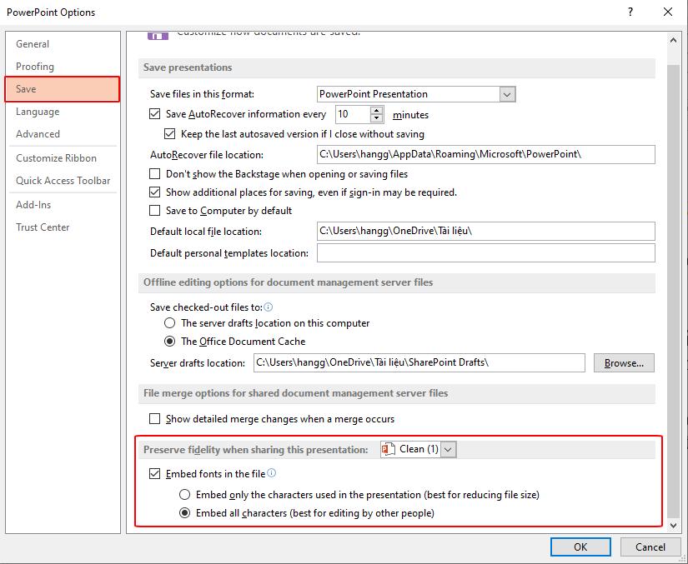Toggle Show additional places for saving

[x=154, y=192]
